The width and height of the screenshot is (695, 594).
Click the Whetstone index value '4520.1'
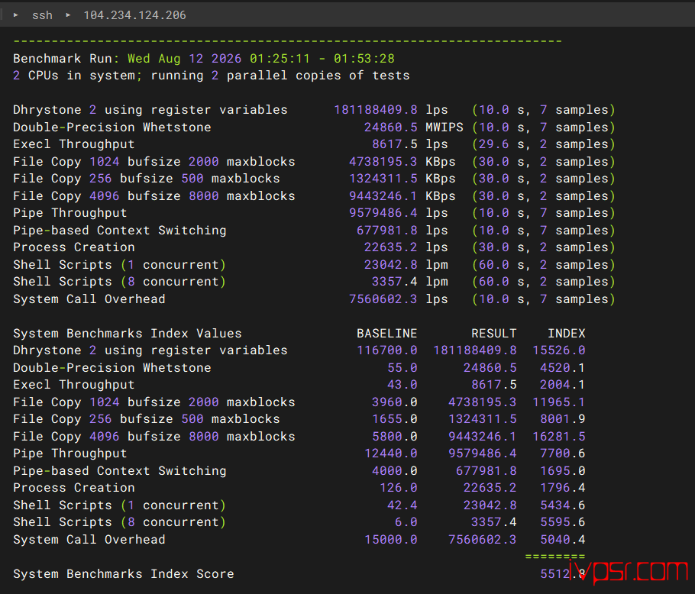[x=562, y=368]
